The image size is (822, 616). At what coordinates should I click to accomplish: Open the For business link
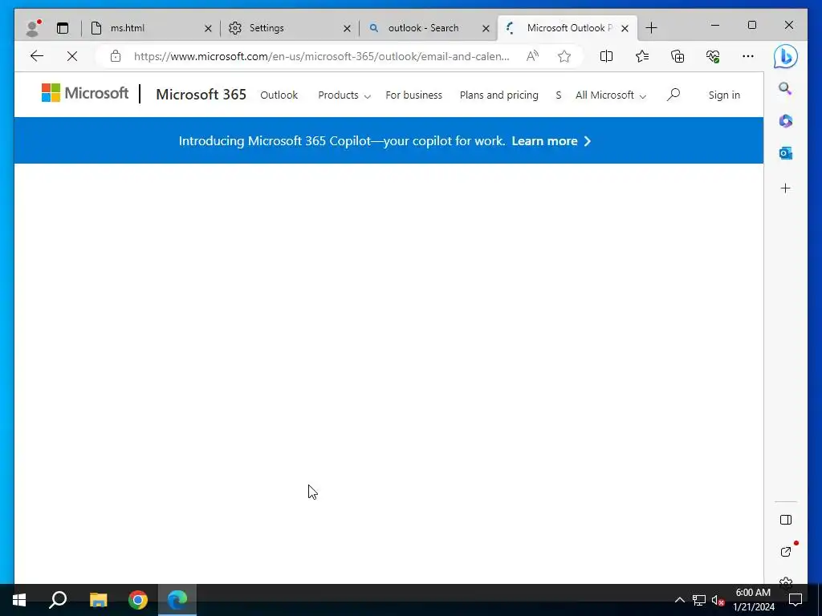click(x=413, y=95)
